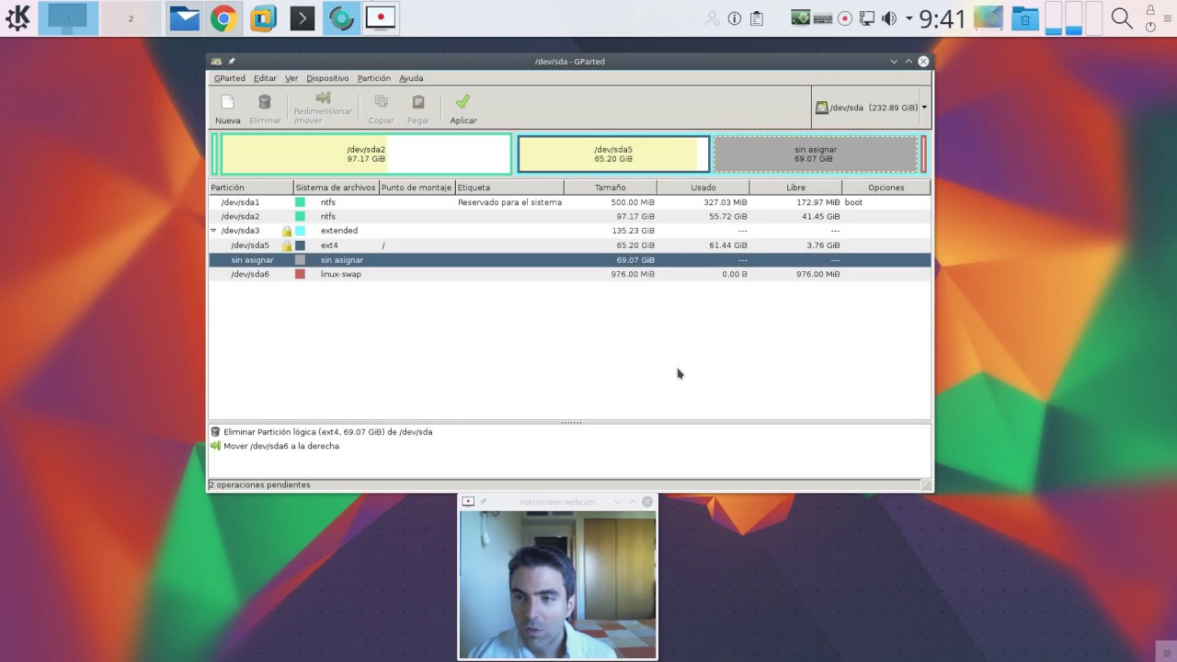Select the 'sin asignar' block in the disk map
1177x662 pixels.
click(x=815, y=154)
